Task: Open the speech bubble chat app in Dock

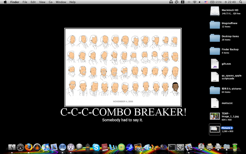Action: click(79, 148)
